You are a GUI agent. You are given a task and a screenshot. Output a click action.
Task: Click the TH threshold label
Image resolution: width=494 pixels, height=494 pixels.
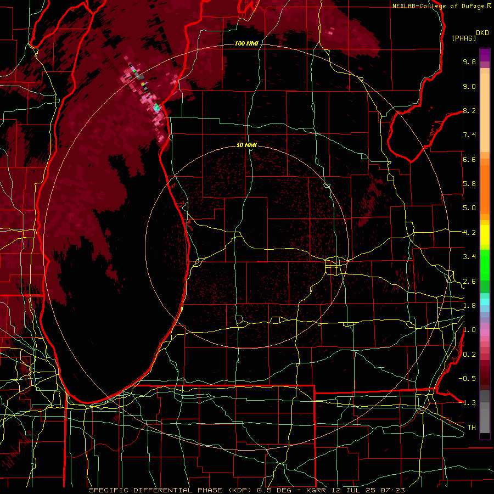click(471, 428)
